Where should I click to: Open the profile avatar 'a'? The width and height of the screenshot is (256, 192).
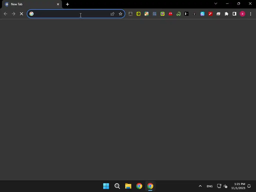tap(242, 14)
